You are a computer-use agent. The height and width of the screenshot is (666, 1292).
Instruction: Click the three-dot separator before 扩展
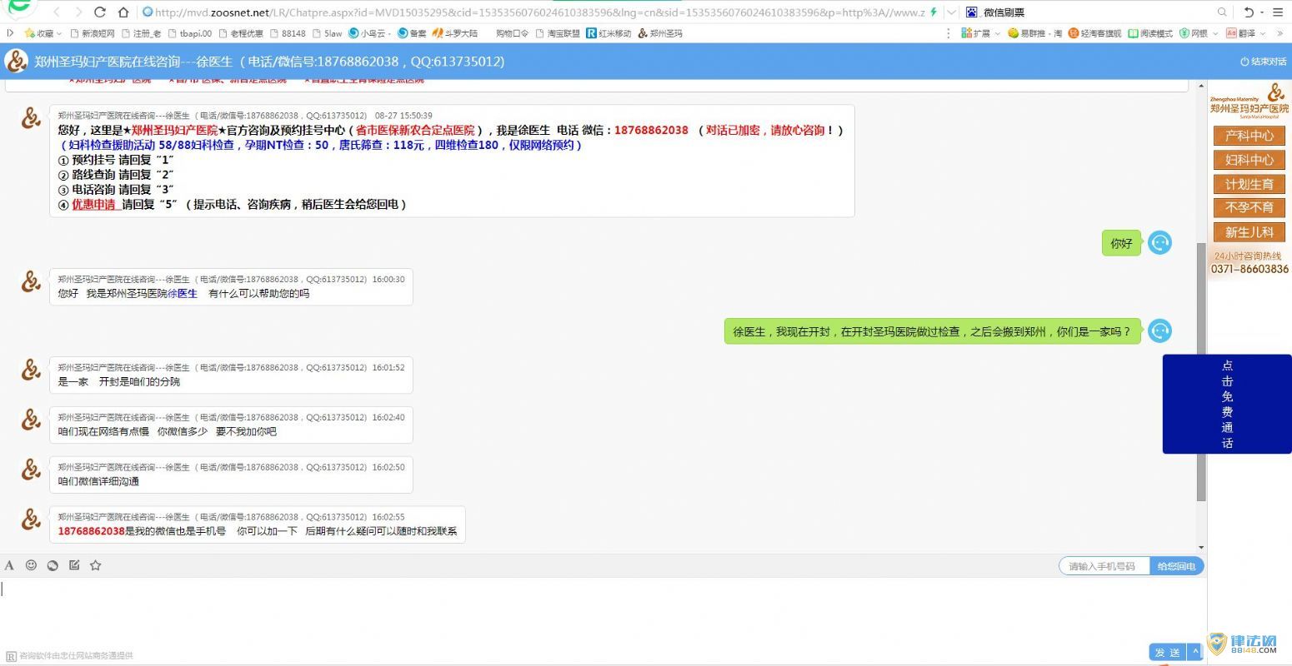[x=949, y=33]
